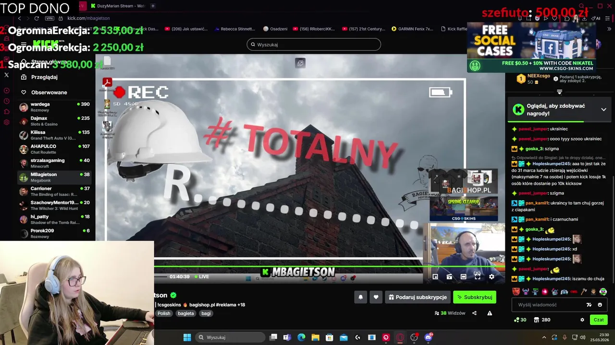615x345 pixels.
Task: Open the Windows Start menu
Action: (x=187, y=337)
